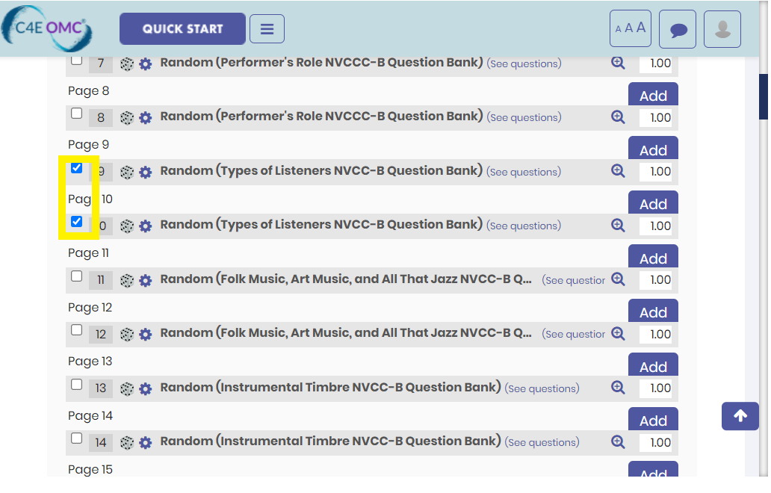The image size is (771, 493).
Task: Click the gear settings icon for question 9
Action: point(145,172)
